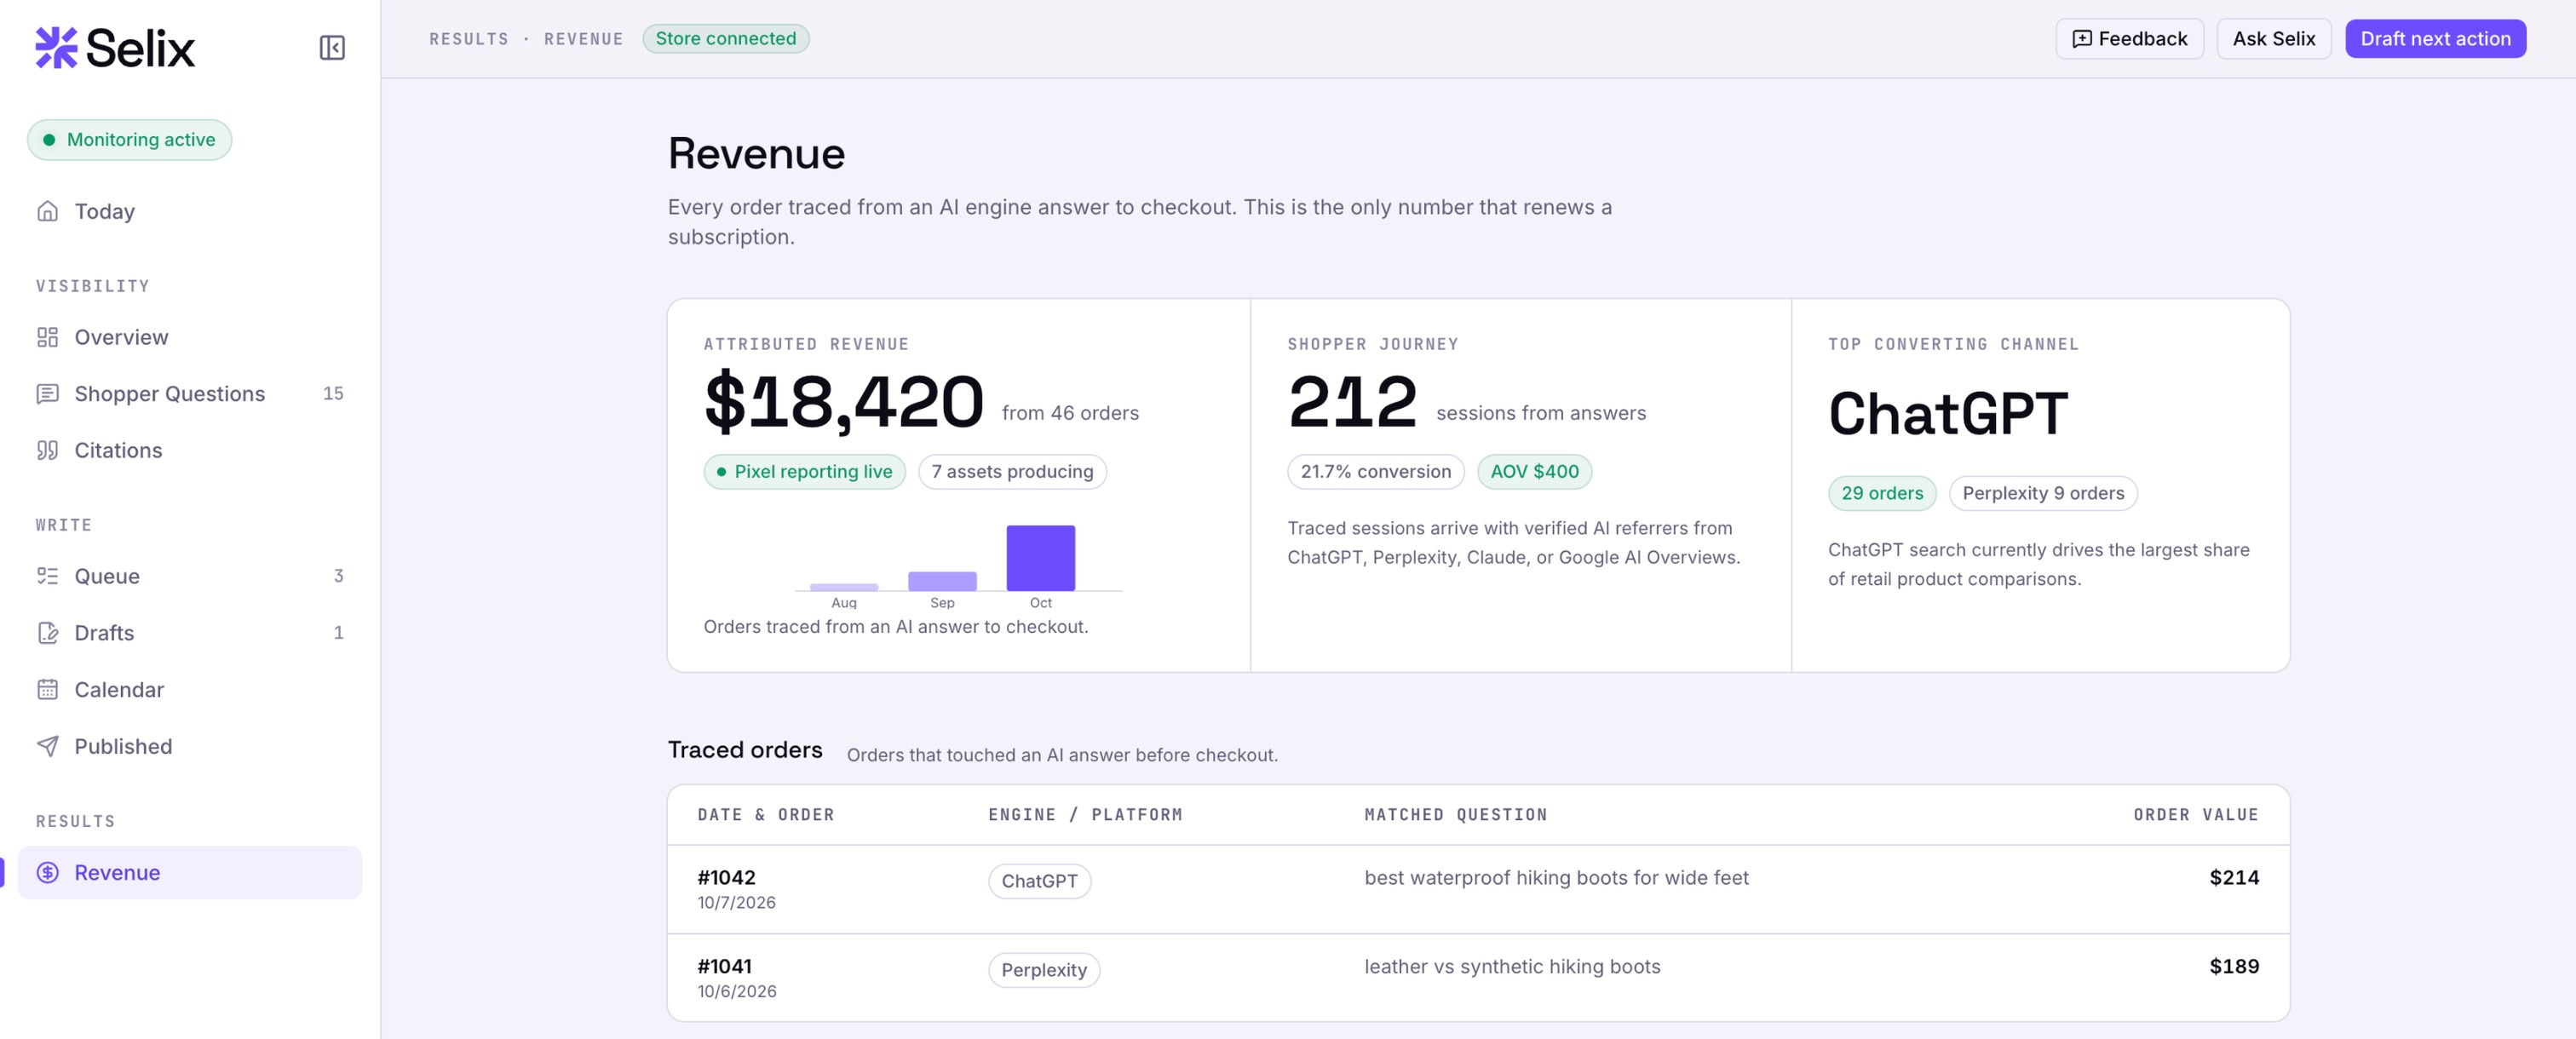
Task: Click the 21.7% conversion chip
Action: pyautogui.click(x=1375, y=472)
